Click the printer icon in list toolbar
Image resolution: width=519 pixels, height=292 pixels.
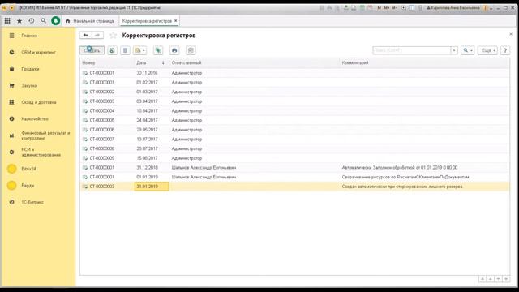click(174, 50)
